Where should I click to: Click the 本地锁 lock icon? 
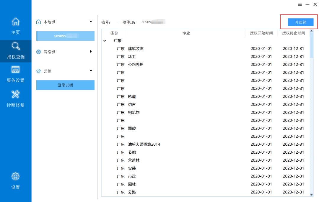[39, 22]
